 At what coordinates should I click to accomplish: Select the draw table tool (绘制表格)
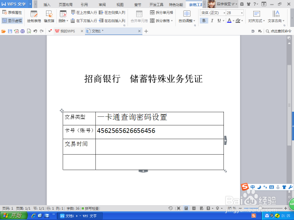[34, 17]
